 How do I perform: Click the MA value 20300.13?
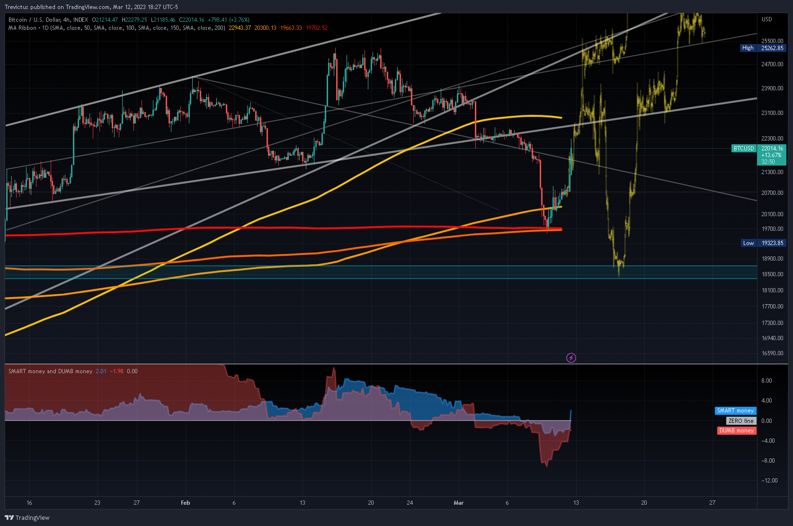(x=265, y=28)
